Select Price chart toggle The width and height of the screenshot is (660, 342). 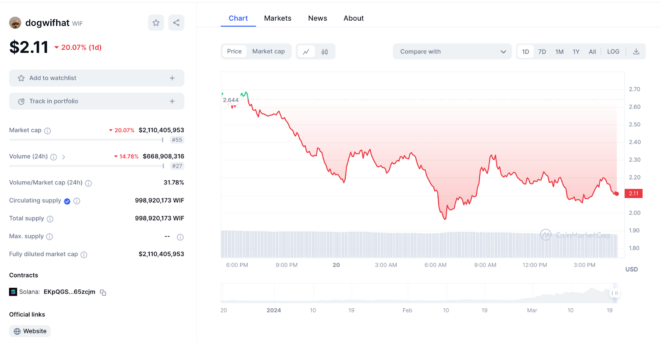[234, 51]
